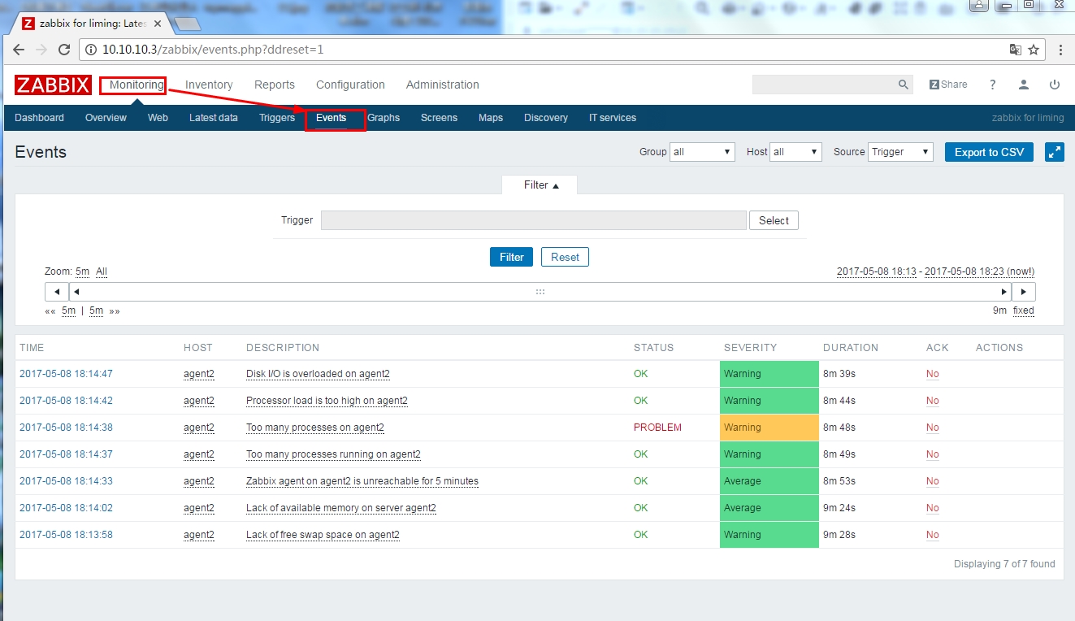The height and width of the screenshot is (621, 1075).
Task: Select the Events tab
Action: [x=331, y=118]
